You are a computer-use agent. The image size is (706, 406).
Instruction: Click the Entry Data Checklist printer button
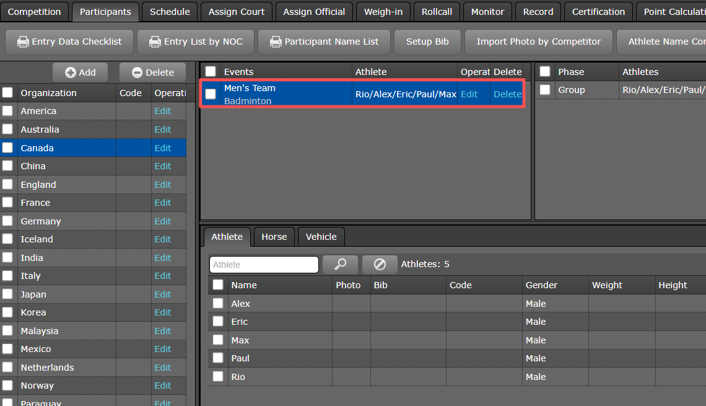(x=69, y=42)
